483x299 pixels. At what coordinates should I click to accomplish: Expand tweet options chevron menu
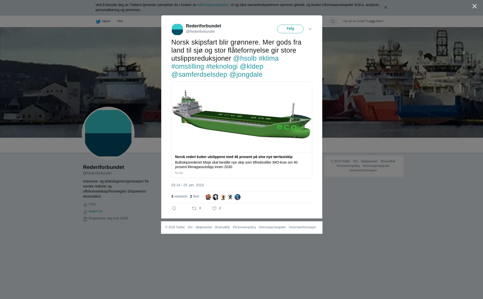click(x=310, y=29)
